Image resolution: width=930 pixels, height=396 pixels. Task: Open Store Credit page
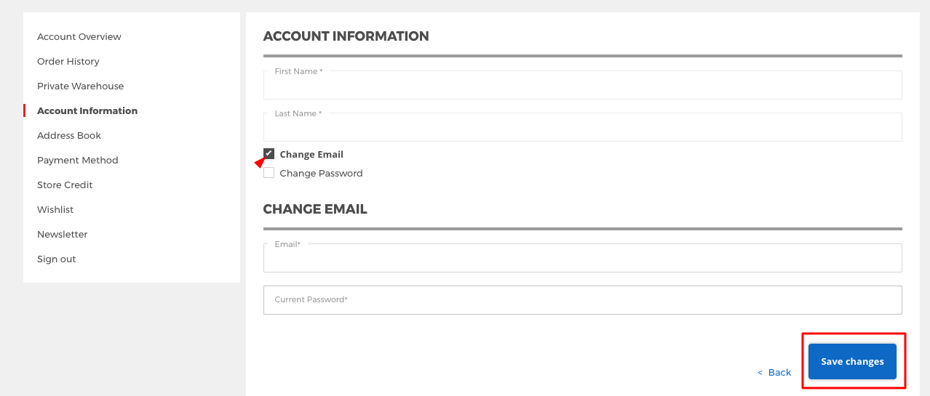(65, 185)
